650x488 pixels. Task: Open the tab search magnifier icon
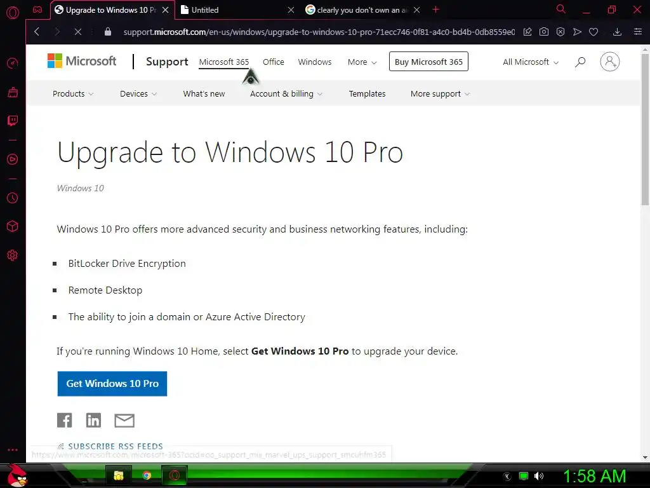tap(561, 9)
